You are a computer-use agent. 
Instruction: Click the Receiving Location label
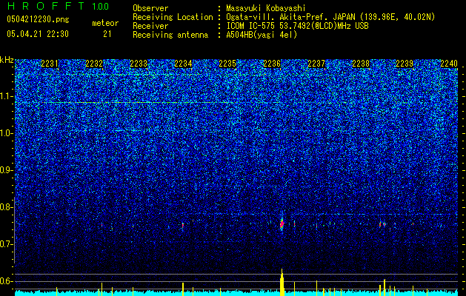tap(173, 17)
